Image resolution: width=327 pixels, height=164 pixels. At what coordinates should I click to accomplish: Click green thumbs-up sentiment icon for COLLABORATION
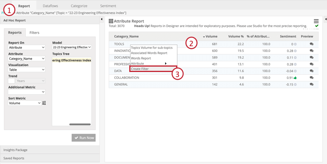pos(295,78)
